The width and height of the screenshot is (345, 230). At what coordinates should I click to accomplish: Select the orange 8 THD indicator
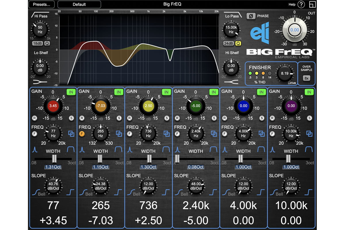point(263,73)
